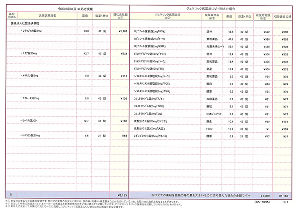Select the レキップCR錠2mg drug entry
Viewport: 299px width, 211px height.
tap(32, 31)
